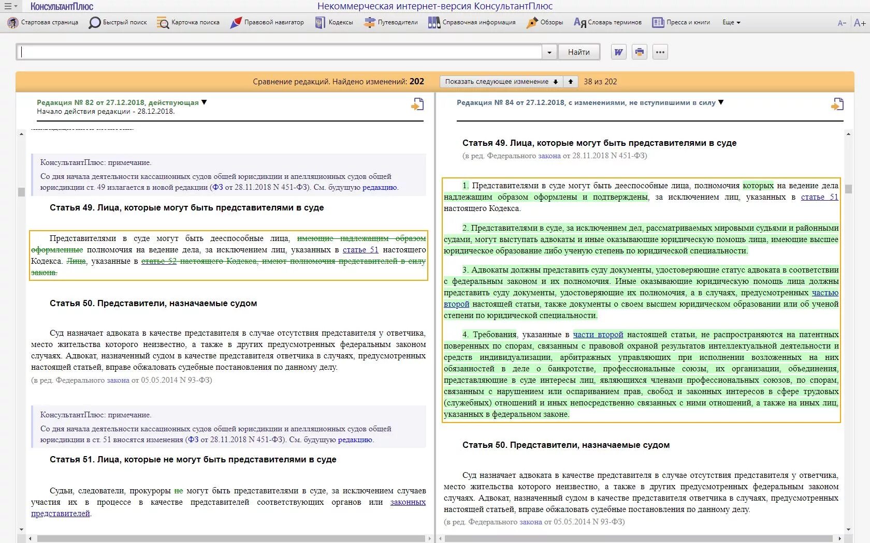Open закона link under Статья 50 left

tap(118, 380)
